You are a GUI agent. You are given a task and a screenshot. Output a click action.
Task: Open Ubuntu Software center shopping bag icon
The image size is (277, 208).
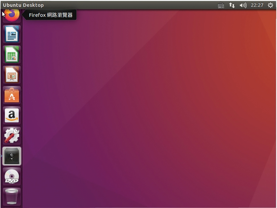pos(12,95)
